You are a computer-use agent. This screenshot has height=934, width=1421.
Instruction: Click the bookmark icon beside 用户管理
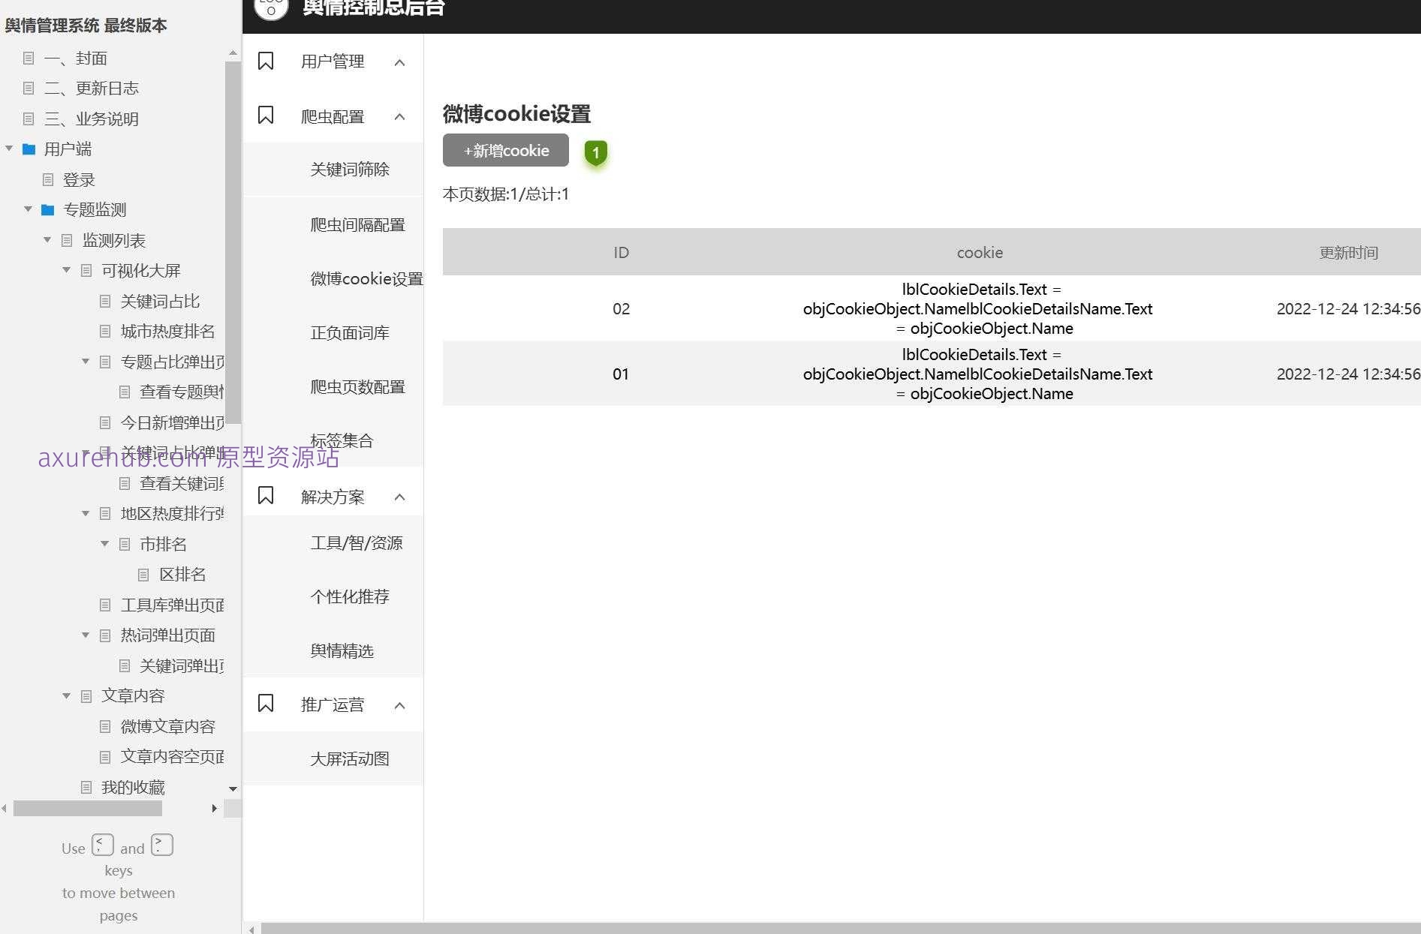tap(266, 61)
